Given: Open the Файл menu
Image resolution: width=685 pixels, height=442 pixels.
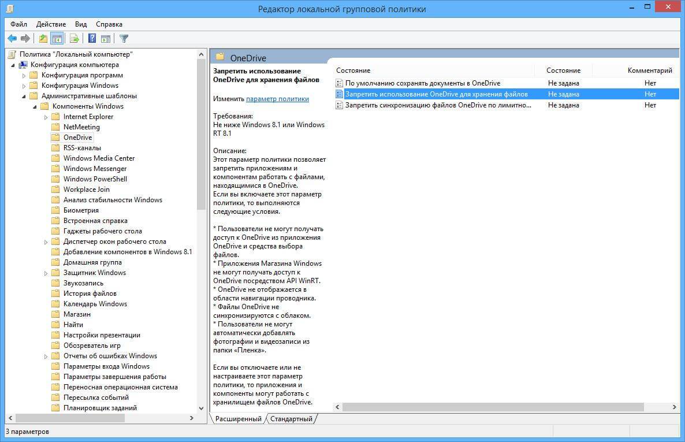Looking at the screenshot, I should click(19, 24).
